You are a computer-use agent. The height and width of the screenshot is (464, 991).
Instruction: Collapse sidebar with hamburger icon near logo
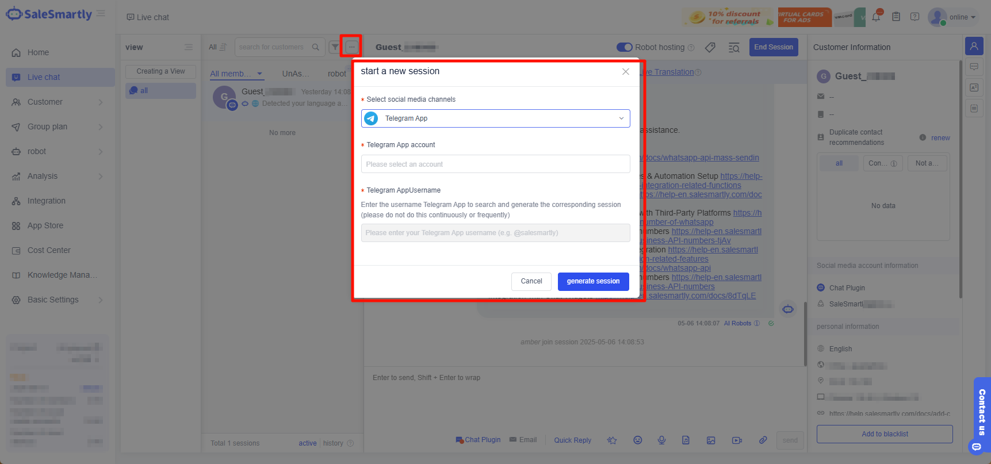pos(101,13)
